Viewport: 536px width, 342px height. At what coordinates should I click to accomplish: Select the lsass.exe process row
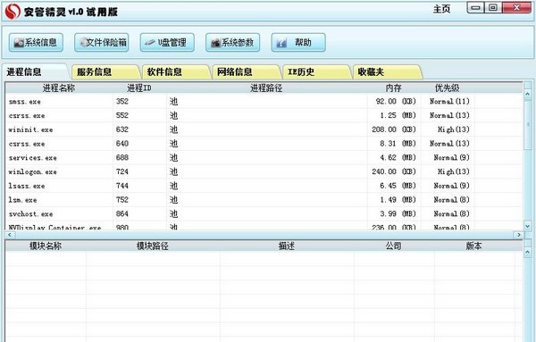pos(264,186)
